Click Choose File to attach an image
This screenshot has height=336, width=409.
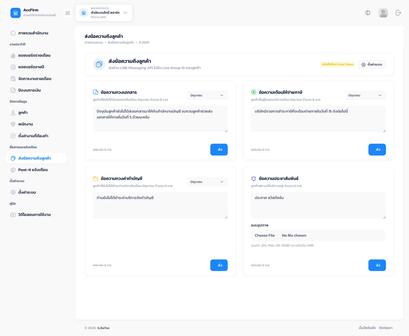coord(265,235)
